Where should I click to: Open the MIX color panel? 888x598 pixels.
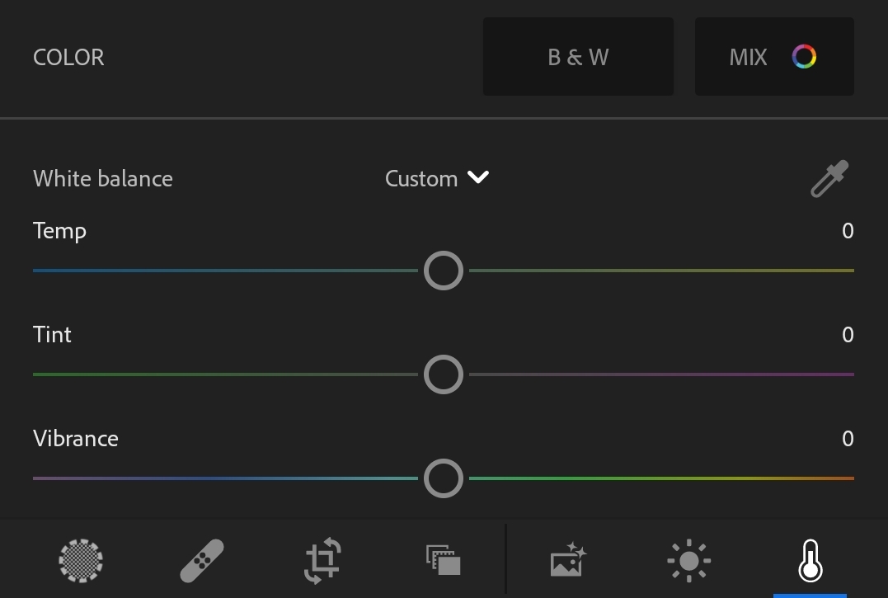click(x=749, y=57)
